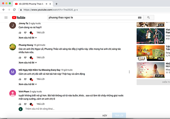170x119 pixels.
Task: Expand replies under Jimmy Ta's comment
Action: point(28,38)
